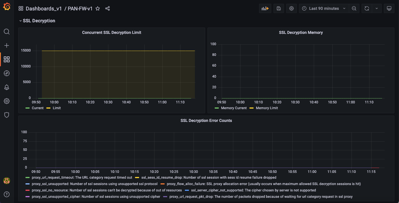Click the red proxy_ssl_no_resource color swatch
Image resolution: width=399 pixels, height=203 pixels.
[x=28, y=190]
